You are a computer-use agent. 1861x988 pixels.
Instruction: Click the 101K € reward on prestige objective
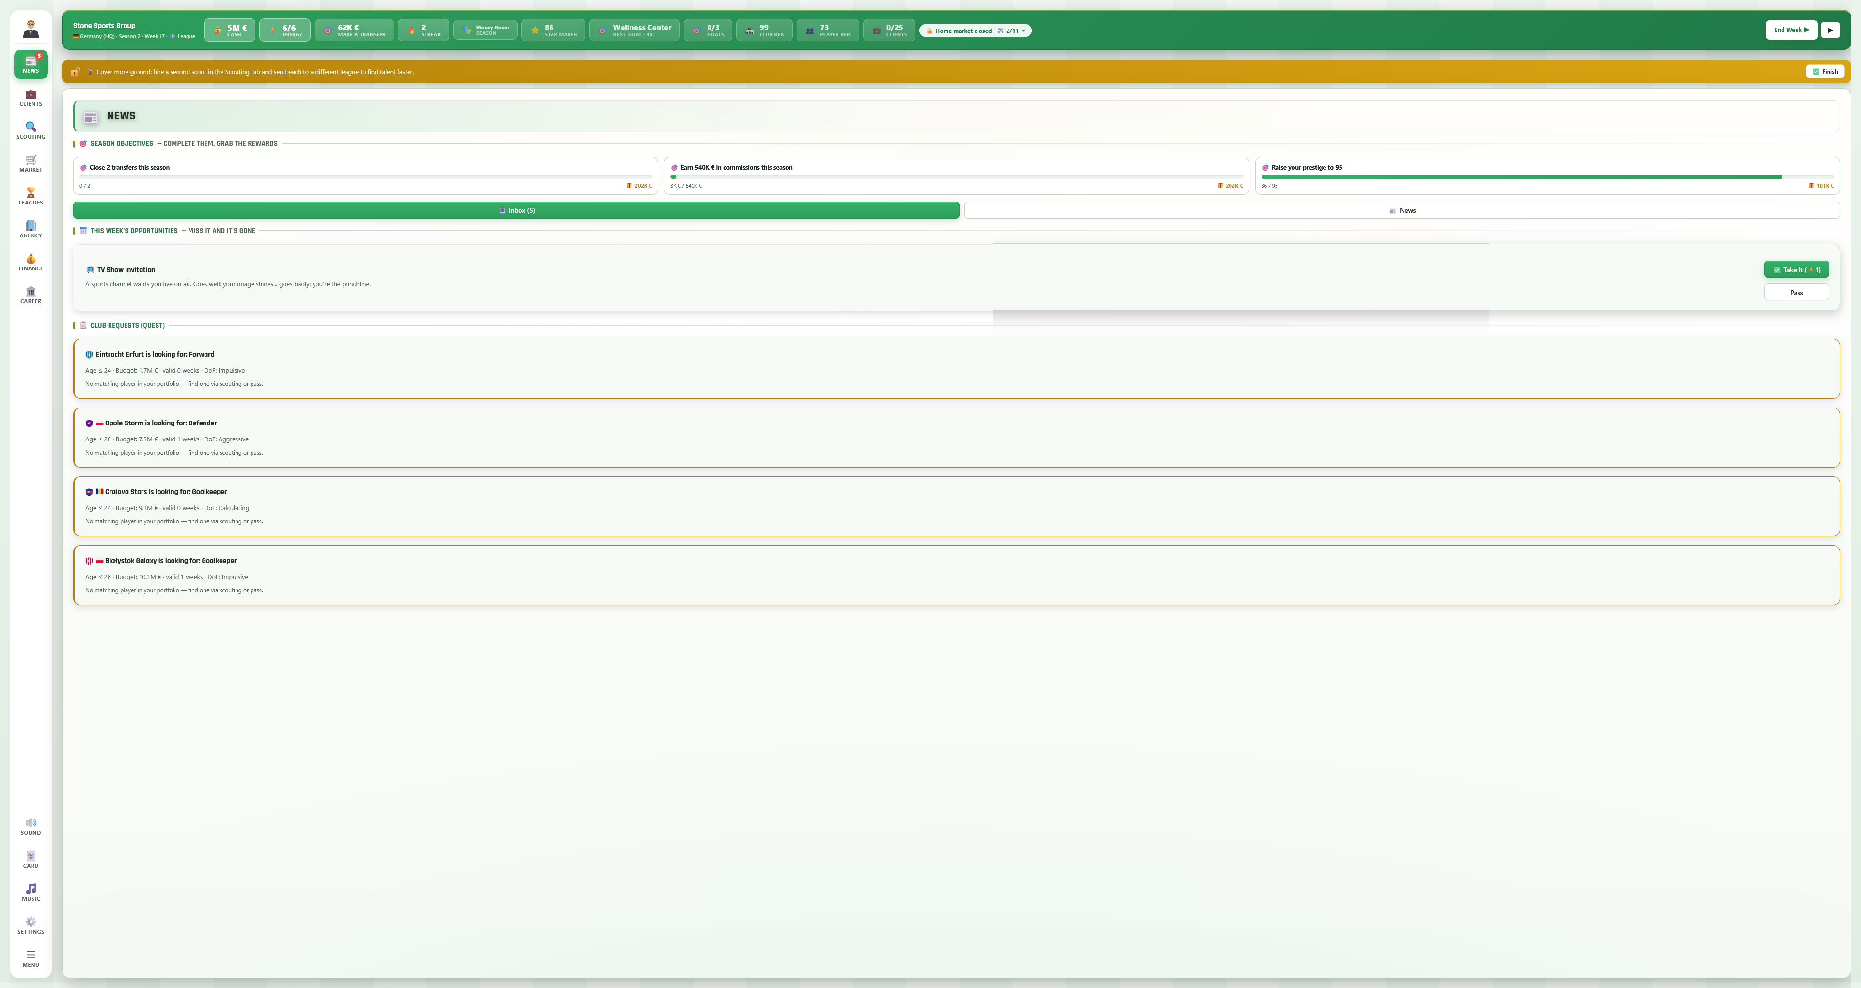click(x=1821, y=186)
